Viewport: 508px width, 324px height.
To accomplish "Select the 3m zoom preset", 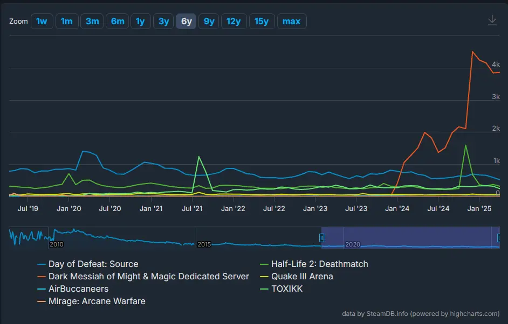I will [x=92, y=21].
